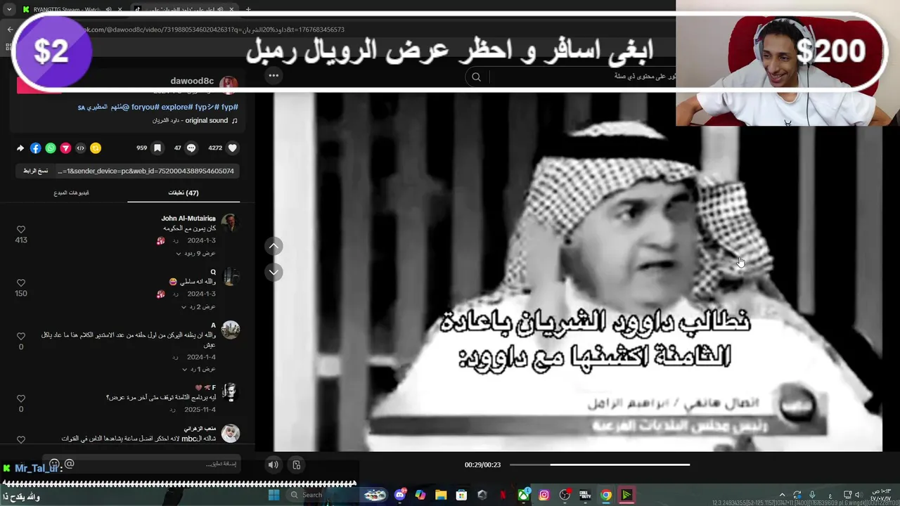Click the TikTok search magnifier icon
The image size is (900, 506).
(x=476, y=77)
